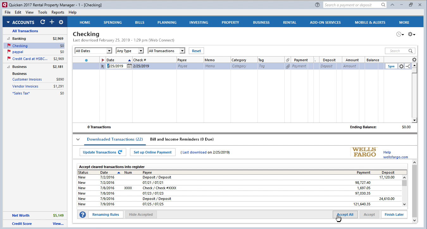Click the blue dot status column header
This screenshot has width=427, height=229.
coord(86,60)
